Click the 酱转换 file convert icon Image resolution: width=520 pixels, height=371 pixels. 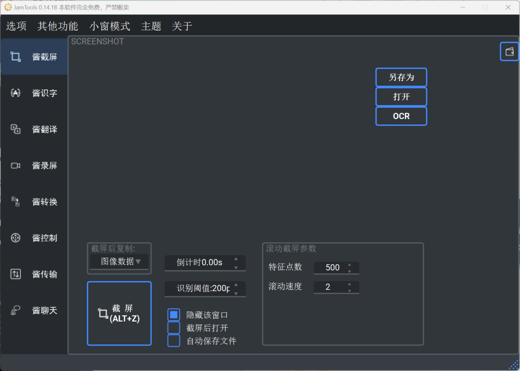(x=15, y=201)
